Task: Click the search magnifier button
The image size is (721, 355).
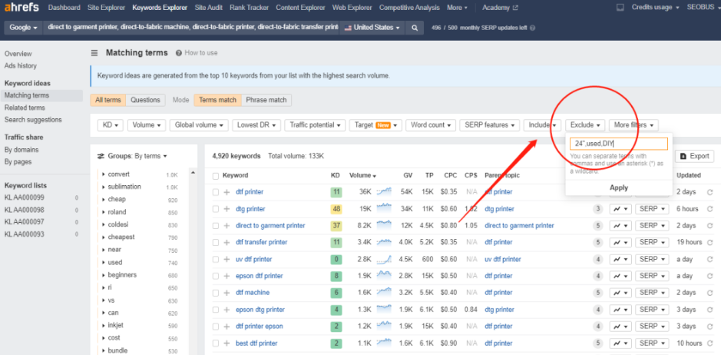Action: click(415, 28)
